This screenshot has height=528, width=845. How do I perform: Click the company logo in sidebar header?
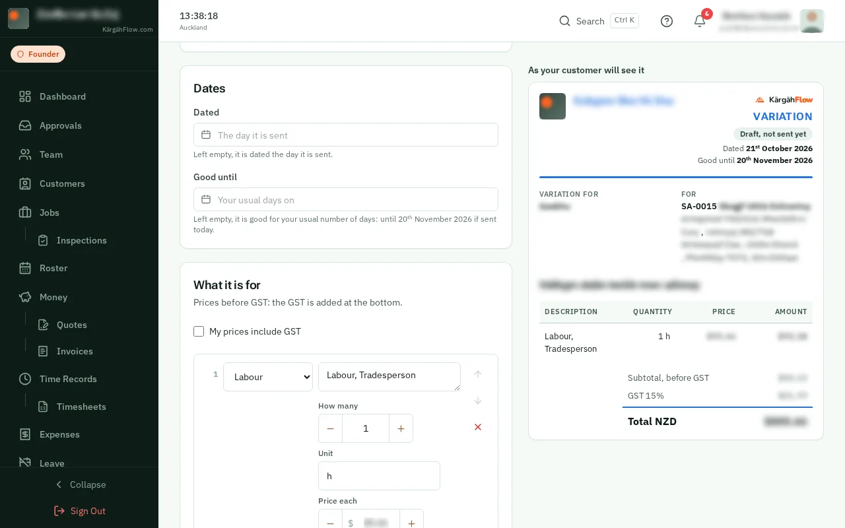(x=18, y=18)
